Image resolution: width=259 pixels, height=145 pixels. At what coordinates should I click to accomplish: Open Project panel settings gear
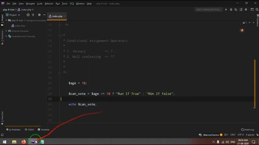(x=39, y=15)
